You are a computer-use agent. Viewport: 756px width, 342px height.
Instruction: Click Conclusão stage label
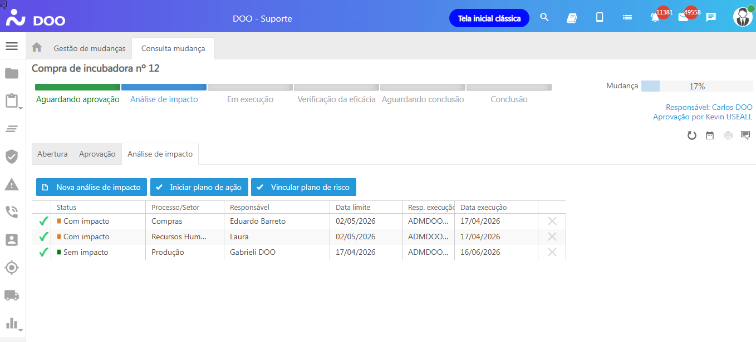tap(509, 99)
